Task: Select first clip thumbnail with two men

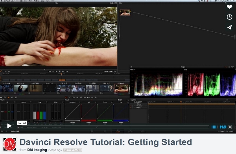Action: coord(7,88)
